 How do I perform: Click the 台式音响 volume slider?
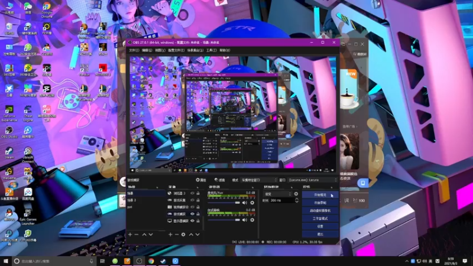223,220
